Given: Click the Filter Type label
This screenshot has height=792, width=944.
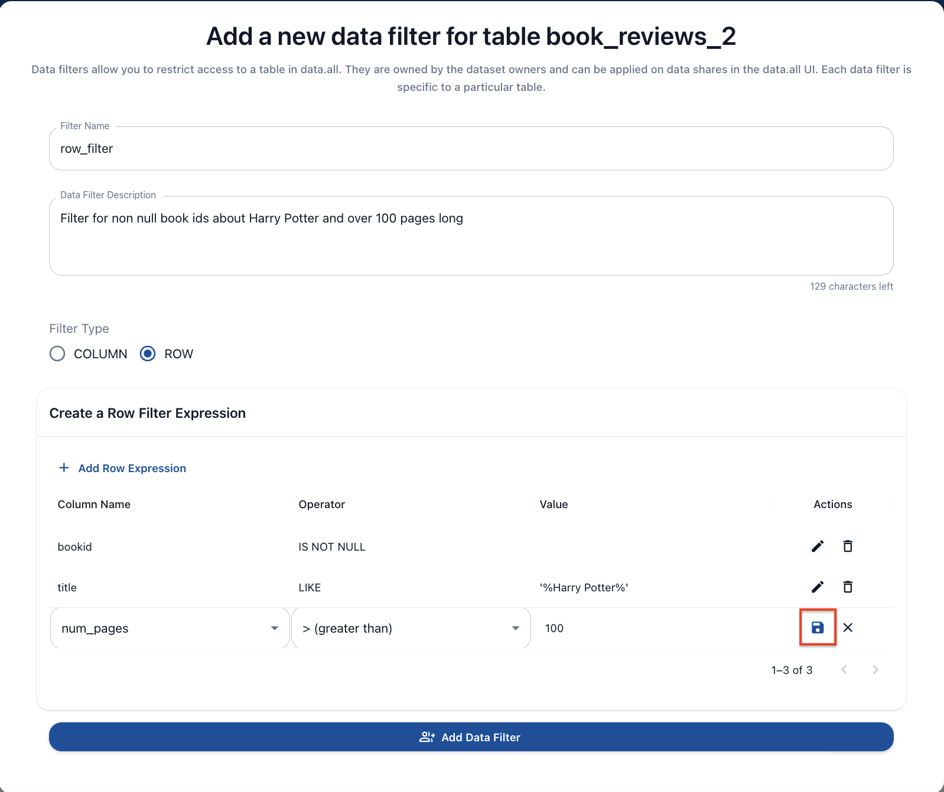Looking at the screenshot, I should pos(79,329).
